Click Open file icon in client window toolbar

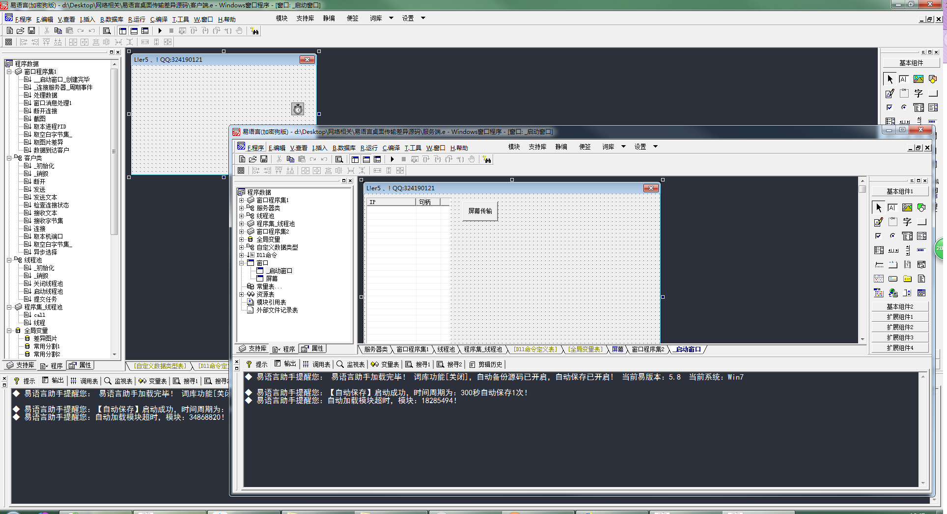21,31
